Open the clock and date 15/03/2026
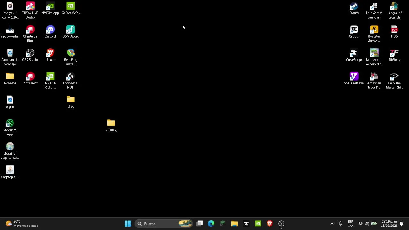Viewport: 409px width, 230px height. (390, 224)
